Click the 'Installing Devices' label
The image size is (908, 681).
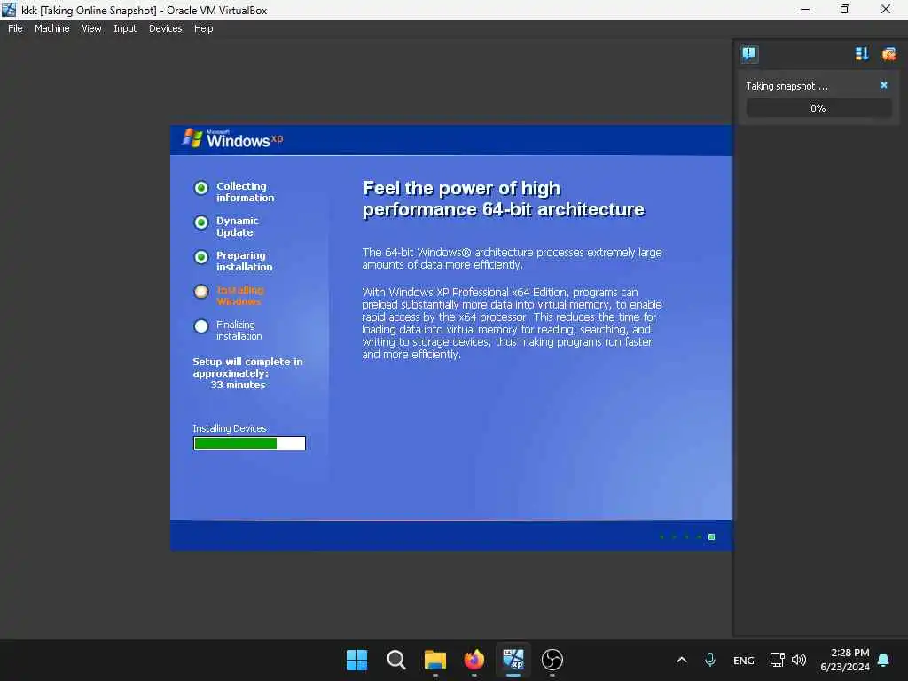(230, 428)
